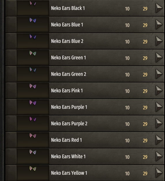Viewport: 165px width, 181px height.
Task: Select the Neko Ears Green 1 ear image
Action: 33,57
